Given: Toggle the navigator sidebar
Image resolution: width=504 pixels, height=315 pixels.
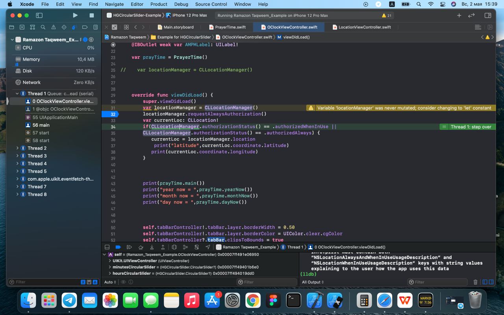Looking at the screenshot, I should coord(39,15).
